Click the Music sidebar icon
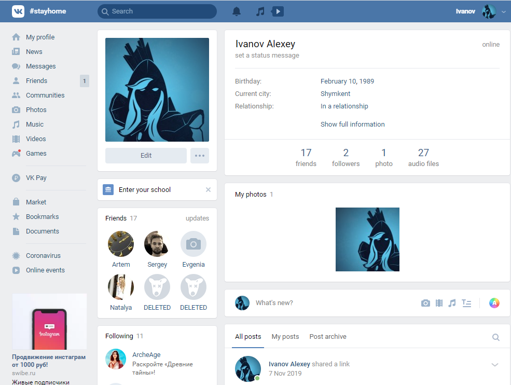This screenshot has width=511, height=385. coord(16,124)
